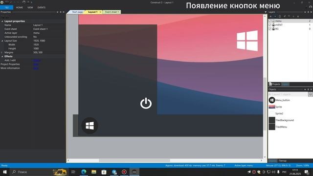This screenshot has height=176, width=313.
Task: Click layout view scroll down arrow
Action: [265, 157]
